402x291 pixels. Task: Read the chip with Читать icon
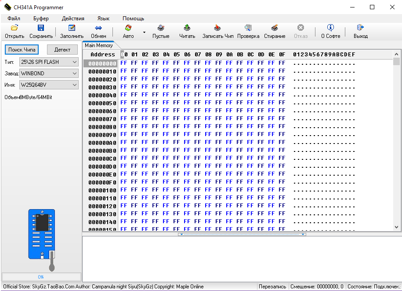(187, 28)
